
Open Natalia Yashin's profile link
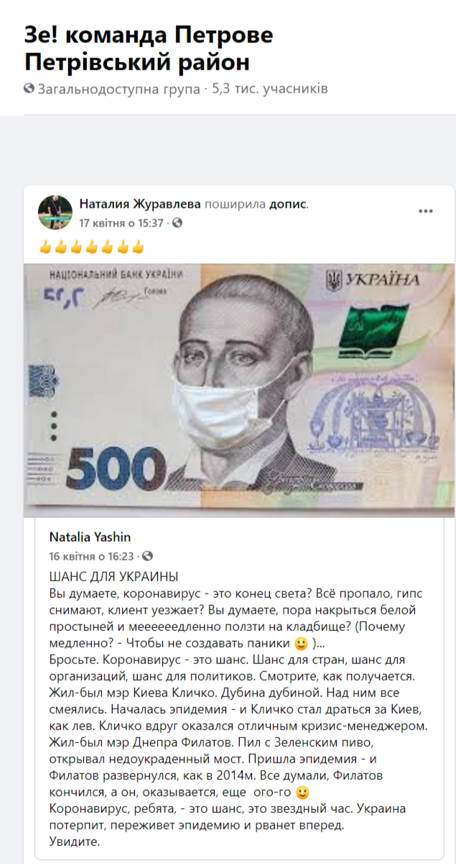pyautogui.click(x=90, y=537)
